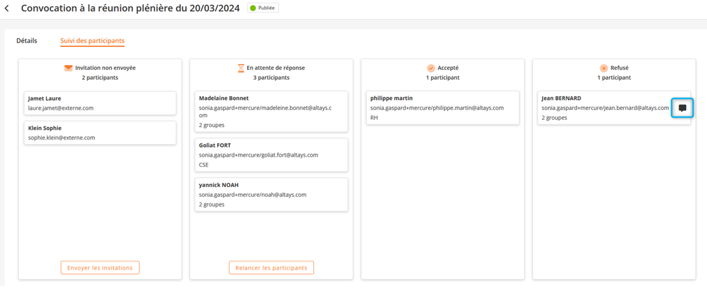
Task: Select the Klein Sophie participant card
Action: [x=100, y=133]
